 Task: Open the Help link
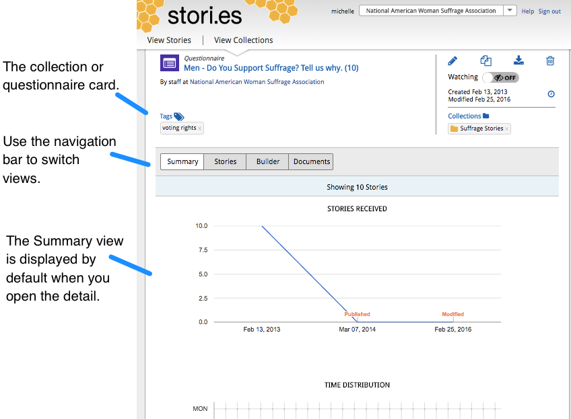point(527,11)
